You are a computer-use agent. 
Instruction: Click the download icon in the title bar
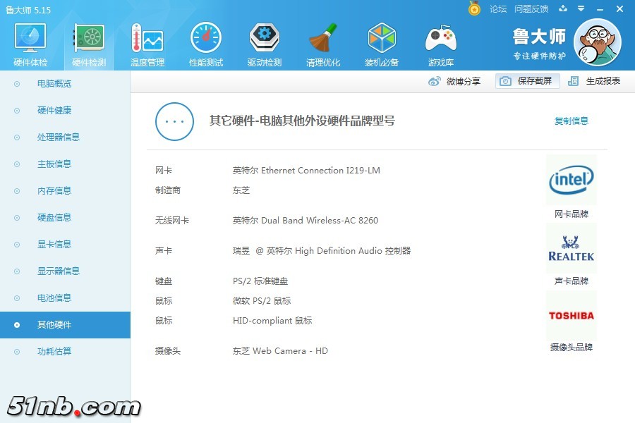(561, 9)
